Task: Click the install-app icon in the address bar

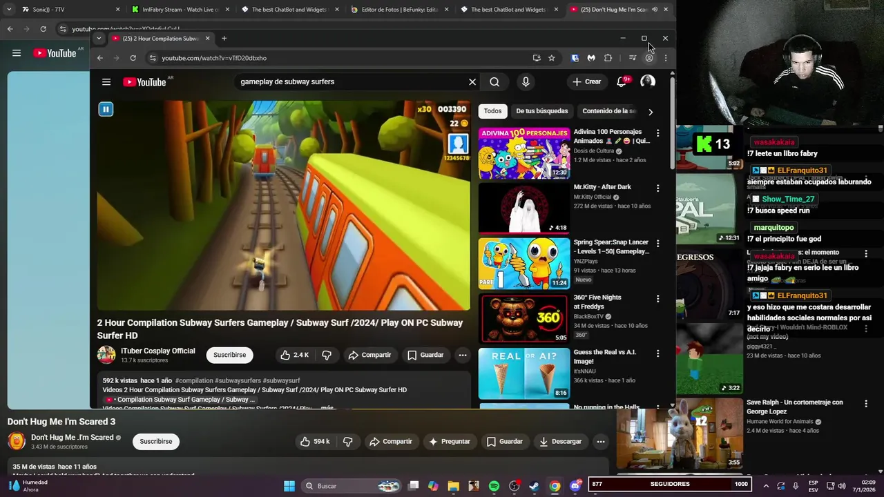Action: pyautogui.click(x=536, y=58)
